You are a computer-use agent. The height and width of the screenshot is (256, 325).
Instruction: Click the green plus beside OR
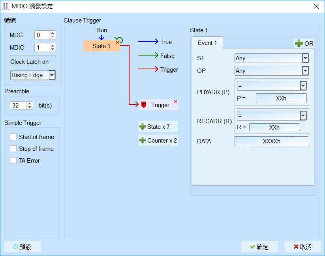299,43
